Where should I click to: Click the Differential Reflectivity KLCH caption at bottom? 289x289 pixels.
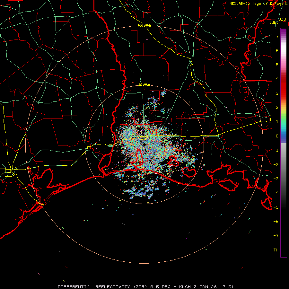(x=146, y=287)
